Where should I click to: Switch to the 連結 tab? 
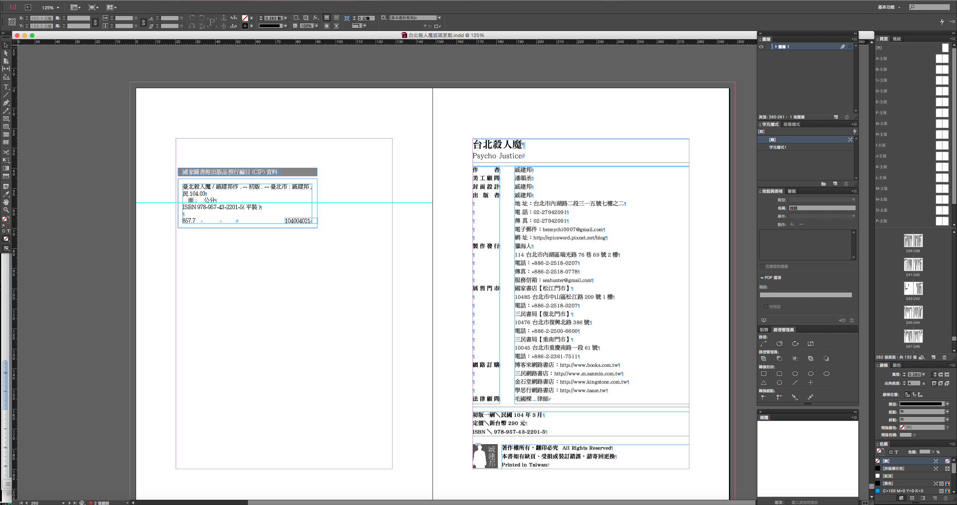(x=896, y=39)
